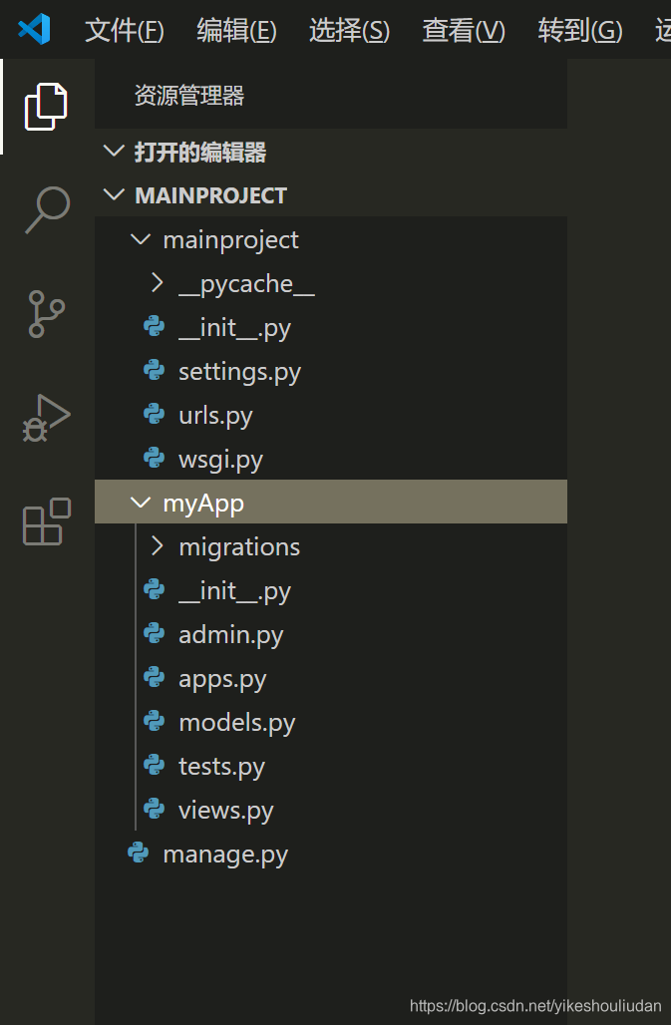Viewport: 671px width, 1025px height.
Task: Click Python icon next to tests.py
Action: click(x=155, y=765)
